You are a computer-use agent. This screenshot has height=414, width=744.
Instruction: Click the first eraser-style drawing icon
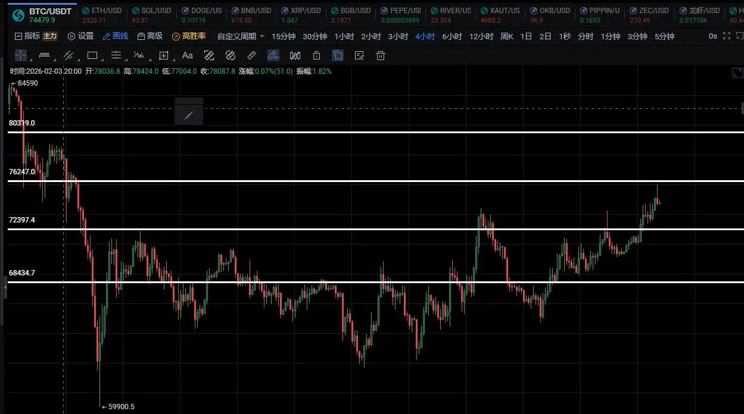click(209, 55)
